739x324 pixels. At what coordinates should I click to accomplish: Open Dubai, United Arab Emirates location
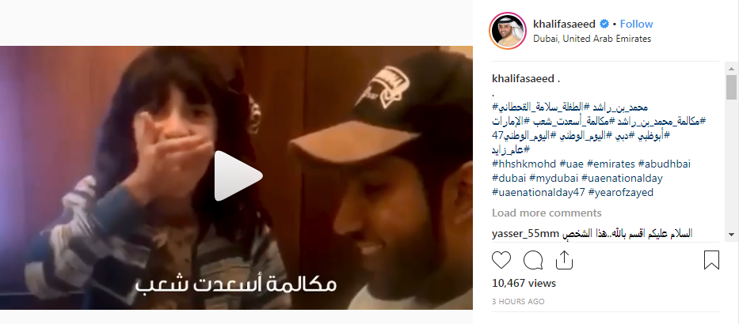tap(592, 39)
